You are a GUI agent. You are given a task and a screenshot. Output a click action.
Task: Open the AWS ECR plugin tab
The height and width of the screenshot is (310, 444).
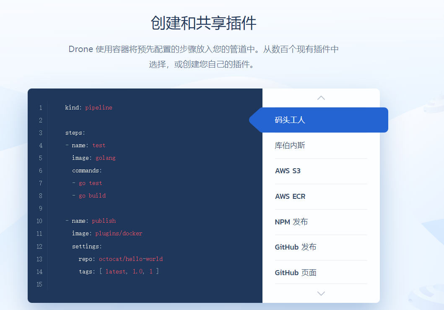pos(321,197)
